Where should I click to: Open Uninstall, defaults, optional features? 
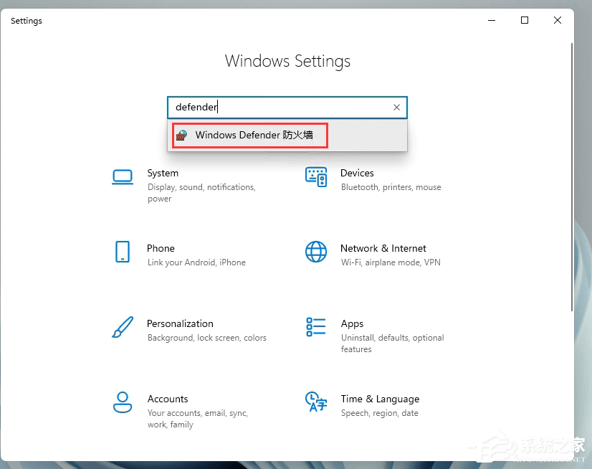click(385, 343)
